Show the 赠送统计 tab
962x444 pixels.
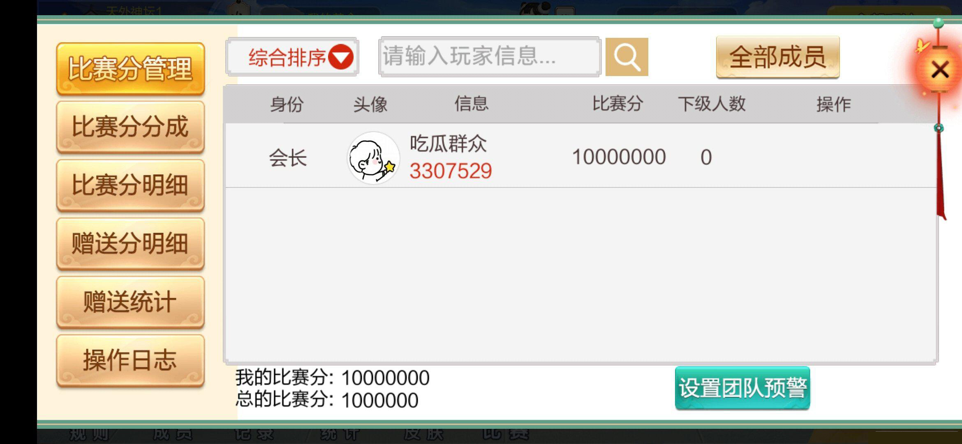(x=130, y=302)
